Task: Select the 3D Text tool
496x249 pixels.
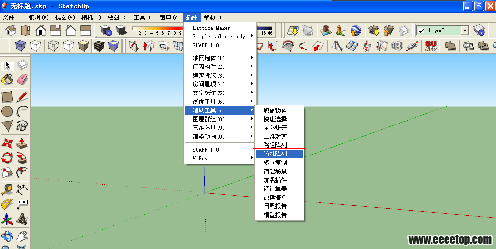Action: point(22,218)
